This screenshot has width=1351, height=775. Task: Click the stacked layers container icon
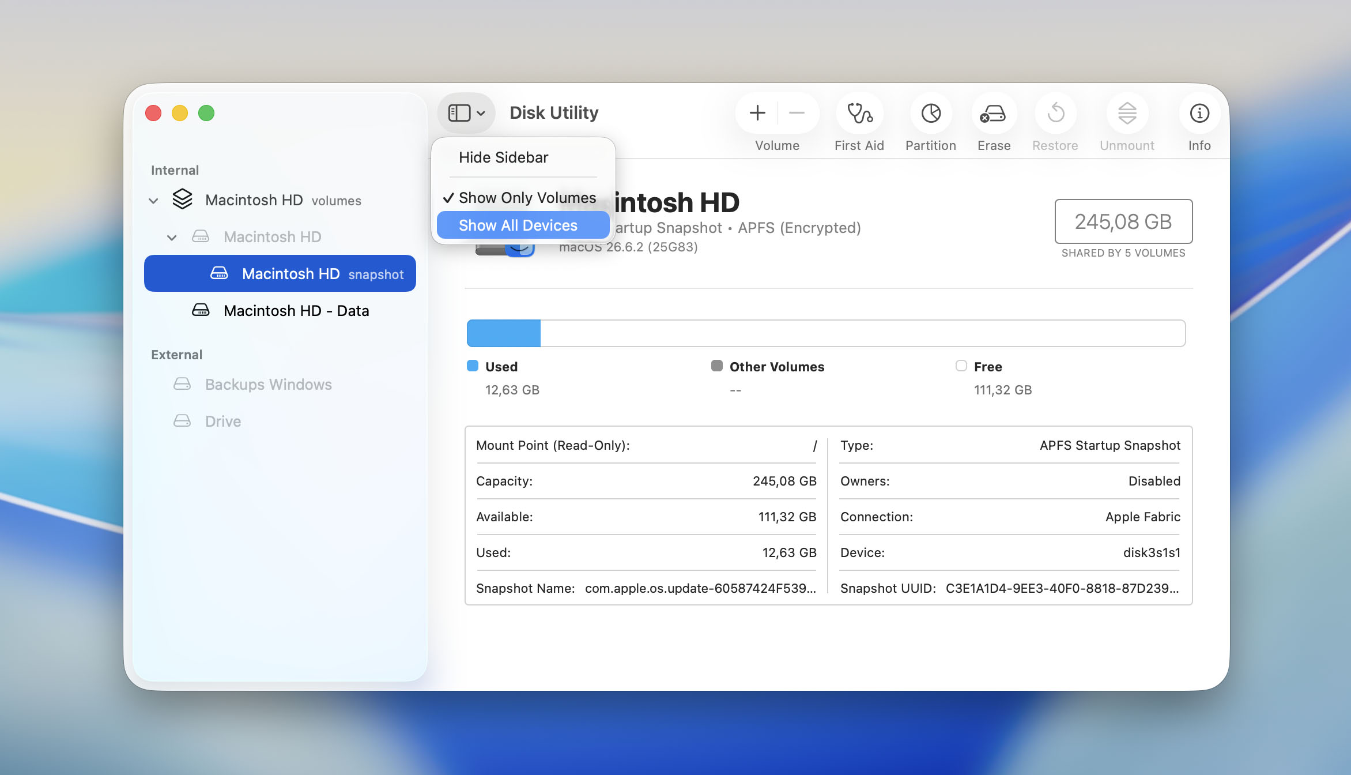pos(182,200)
